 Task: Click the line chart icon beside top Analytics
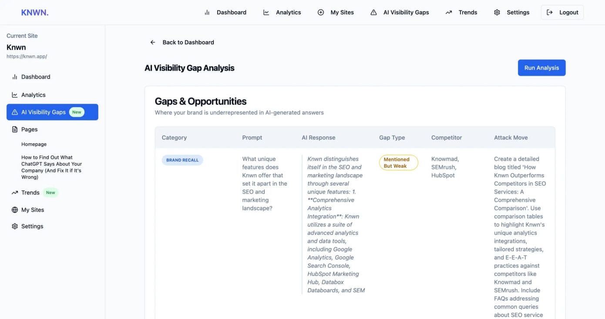(x=266, y=13)
